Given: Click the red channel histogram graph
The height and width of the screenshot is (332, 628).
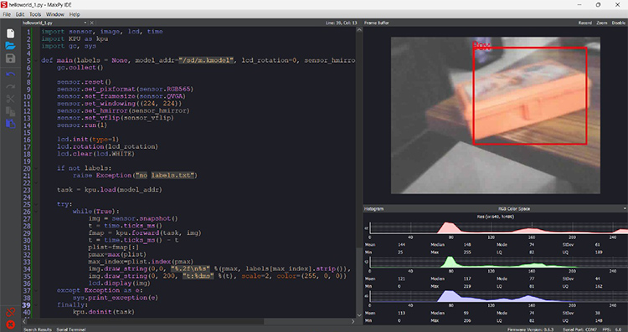Looking at the screenshot, I should [499, 228].
